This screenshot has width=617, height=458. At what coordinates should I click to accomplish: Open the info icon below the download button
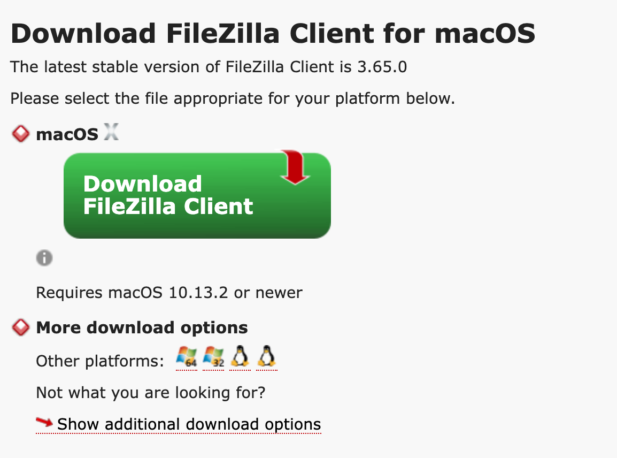[44, 258]
